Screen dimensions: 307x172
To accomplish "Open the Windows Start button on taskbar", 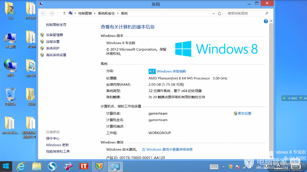I will pos(6,166).
